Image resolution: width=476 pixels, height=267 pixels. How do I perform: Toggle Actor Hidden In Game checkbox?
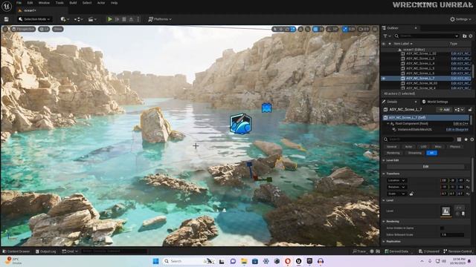click(442, 228)
